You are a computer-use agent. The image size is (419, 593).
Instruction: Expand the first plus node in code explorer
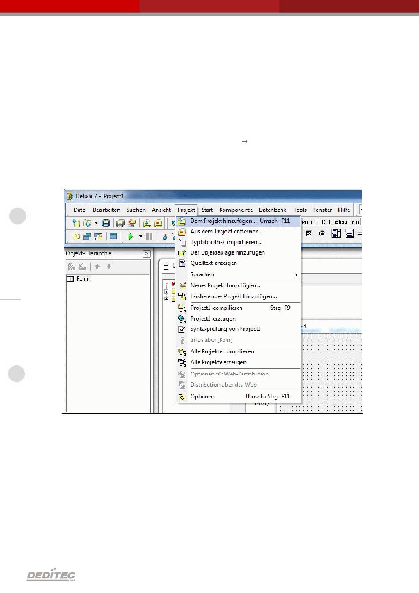click(166, 292)
